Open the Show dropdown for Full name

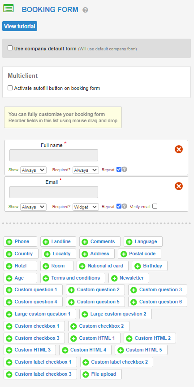(34, 170)
